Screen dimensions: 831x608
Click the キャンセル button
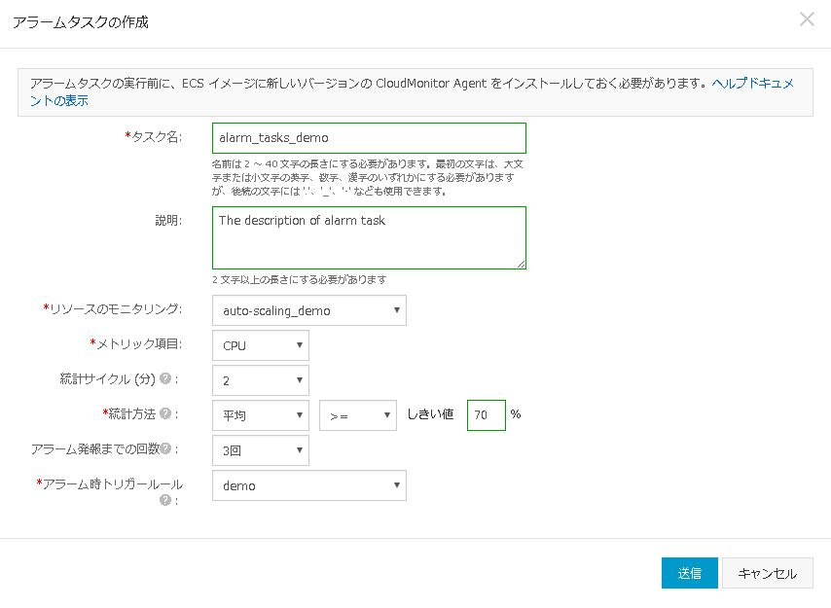[768, 573]
